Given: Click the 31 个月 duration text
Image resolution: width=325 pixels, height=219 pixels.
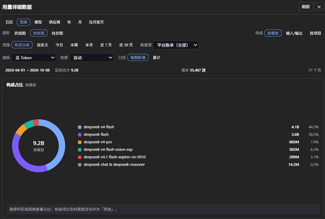Looking at the screenshot, I should pyautogui.click(x=314, y=70).
